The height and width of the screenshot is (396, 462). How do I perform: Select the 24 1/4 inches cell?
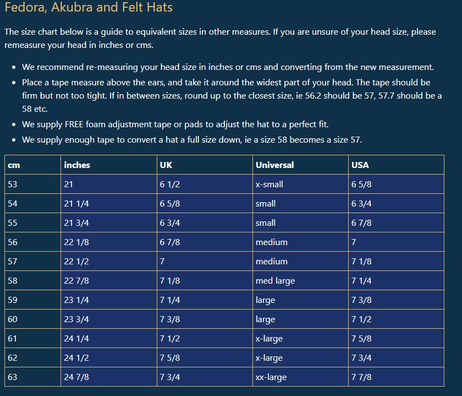[109, 338]
